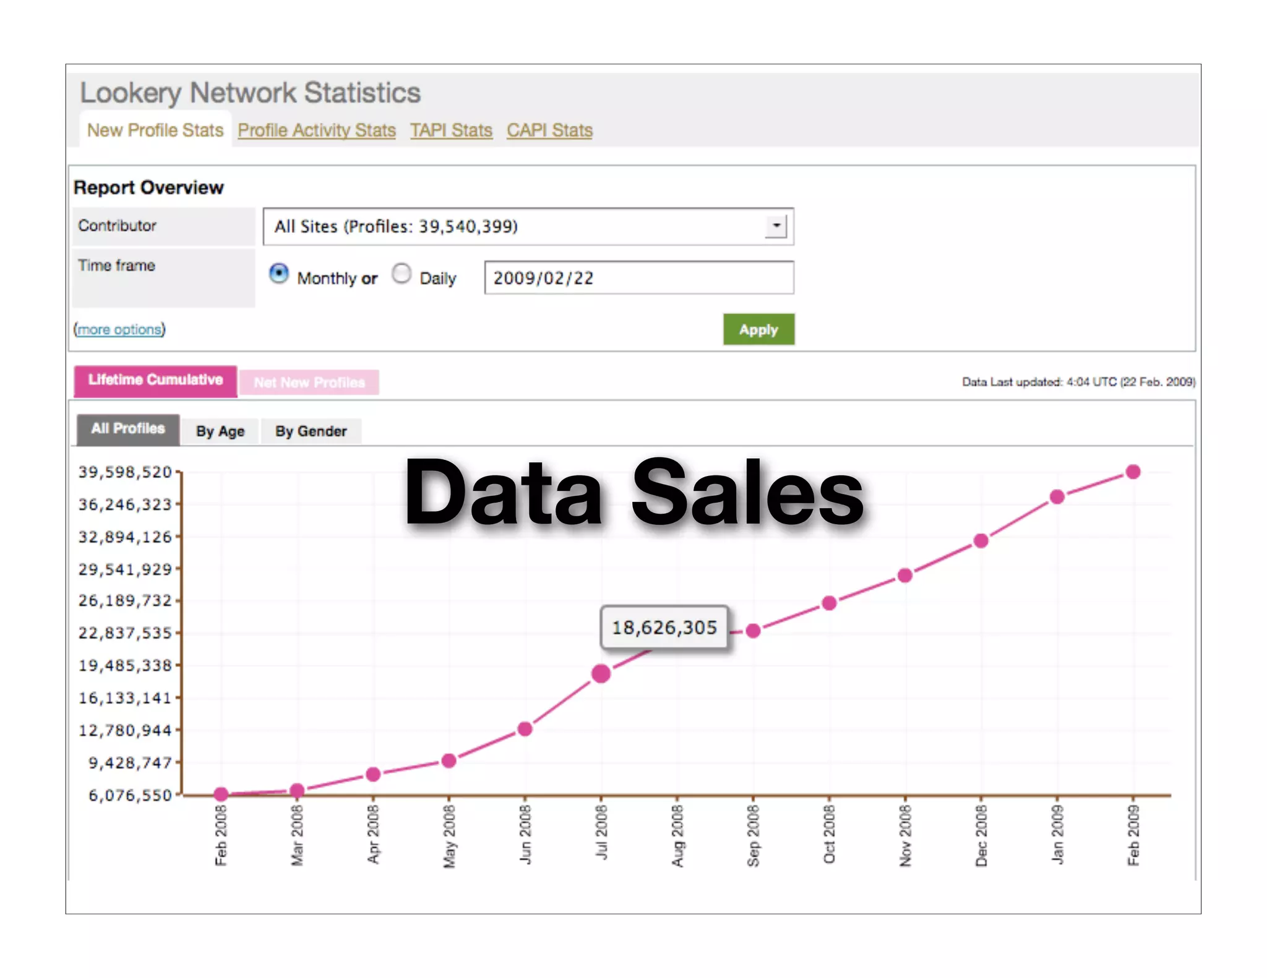Open the Contributor dropdown arrow
The image size is (1267, 978).
pyautogui.click(x=776, y=226)
